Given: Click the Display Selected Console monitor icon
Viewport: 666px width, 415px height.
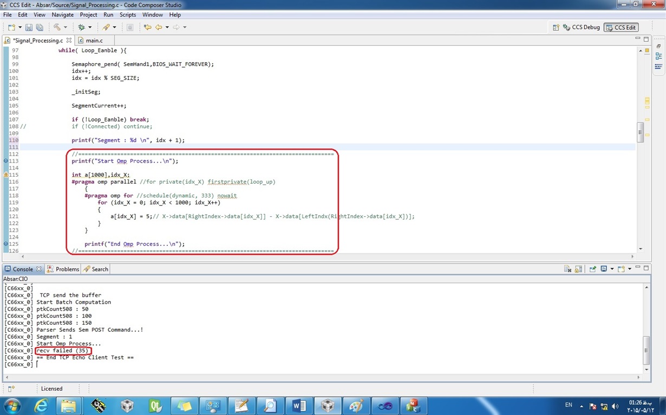Looking at the screenshot, I should [x=603, y=269].
